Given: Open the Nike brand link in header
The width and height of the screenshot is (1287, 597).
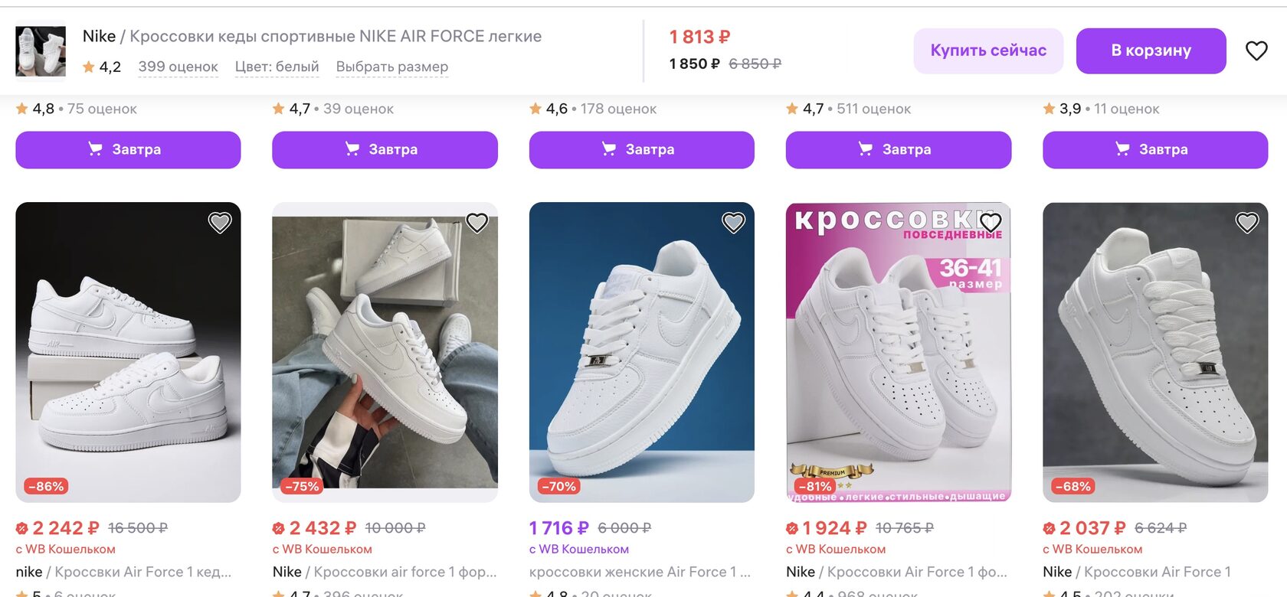Looking at the screenshot, I should [99, 36].
